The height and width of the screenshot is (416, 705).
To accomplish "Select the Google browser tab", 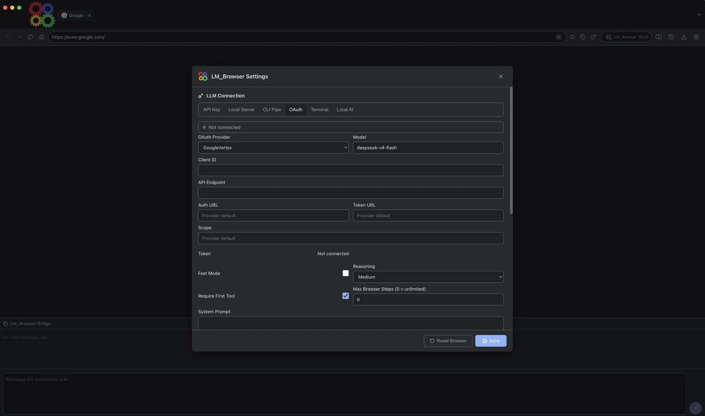I will click(x=76, y=15).
